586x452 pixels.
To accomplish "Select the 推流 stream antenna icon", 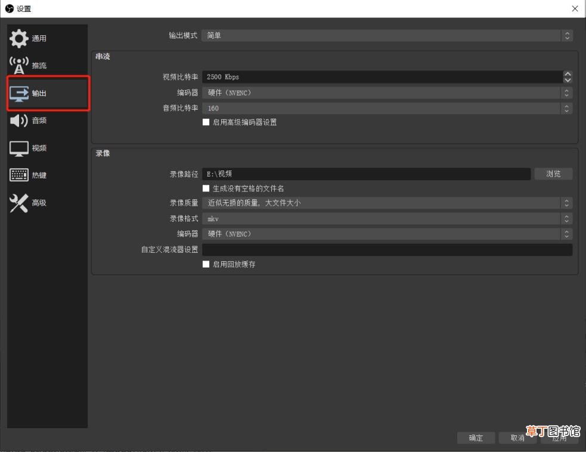I will [x=18, y=66].
